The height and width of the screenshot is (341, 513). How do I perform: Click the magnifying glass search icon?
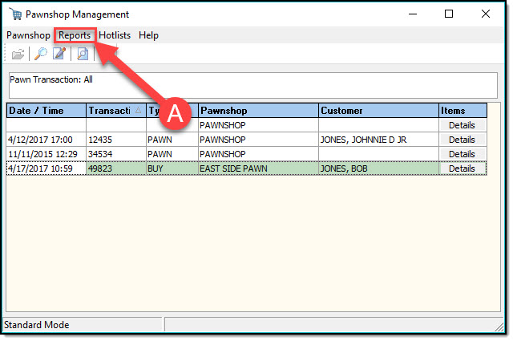point(40,54)
